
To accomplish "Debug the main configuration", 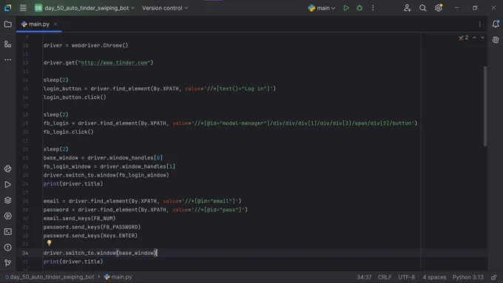I will tap(359, 8).
